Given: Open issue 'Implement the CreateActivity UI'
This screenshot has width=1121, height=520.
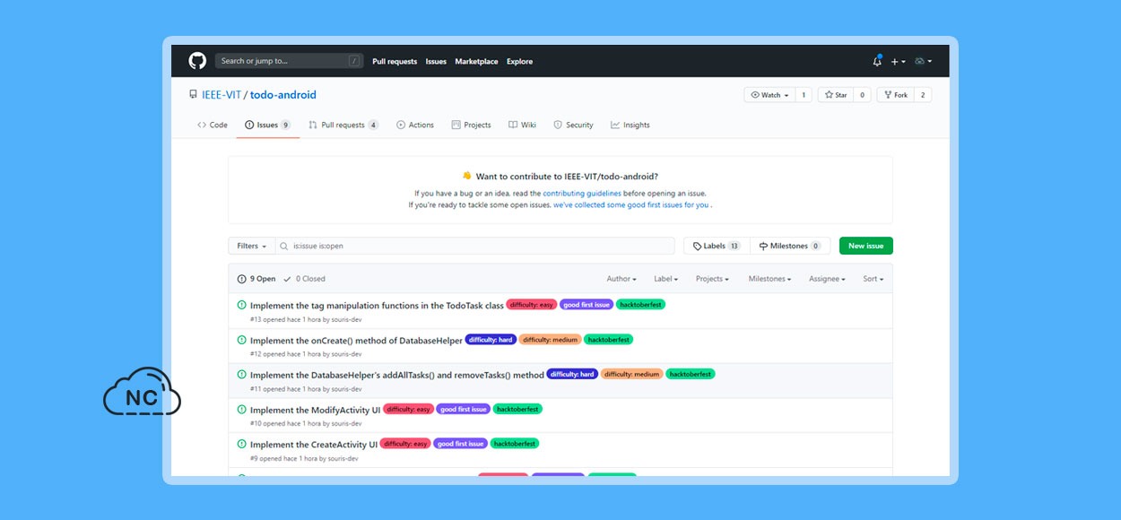Looking at the screenshot, I should 314,445.
